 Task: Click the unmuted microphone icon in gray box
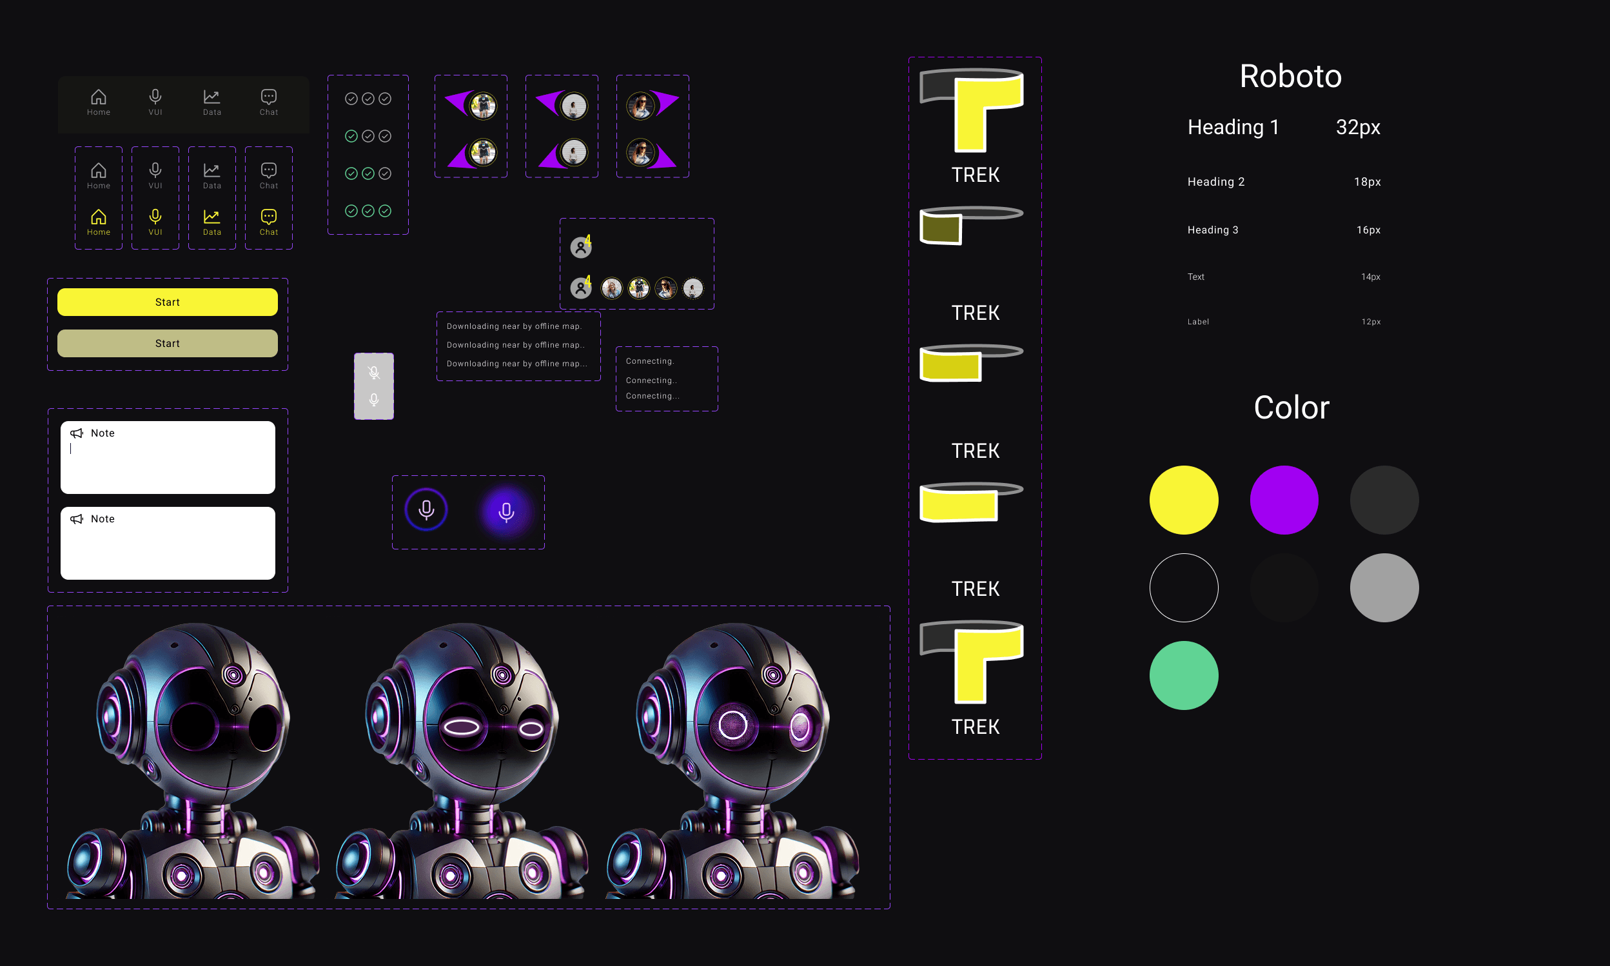click(373, 399)
